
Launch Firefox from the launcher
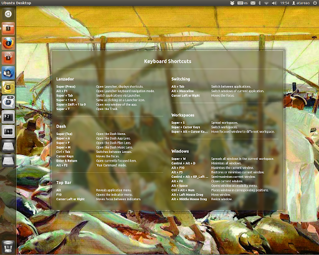tap(8, 44)
